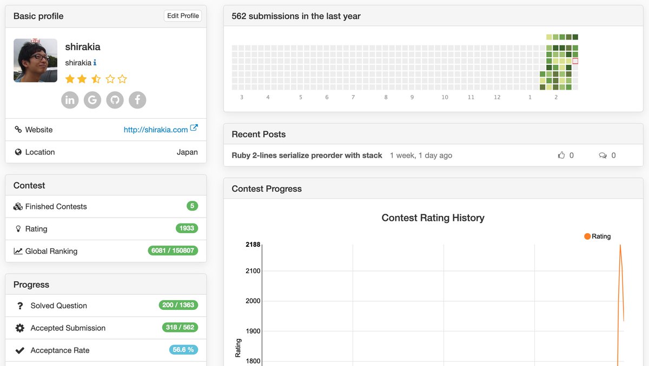
Task: Click the month label 12 under the heatmap
Action: (497, 97)
